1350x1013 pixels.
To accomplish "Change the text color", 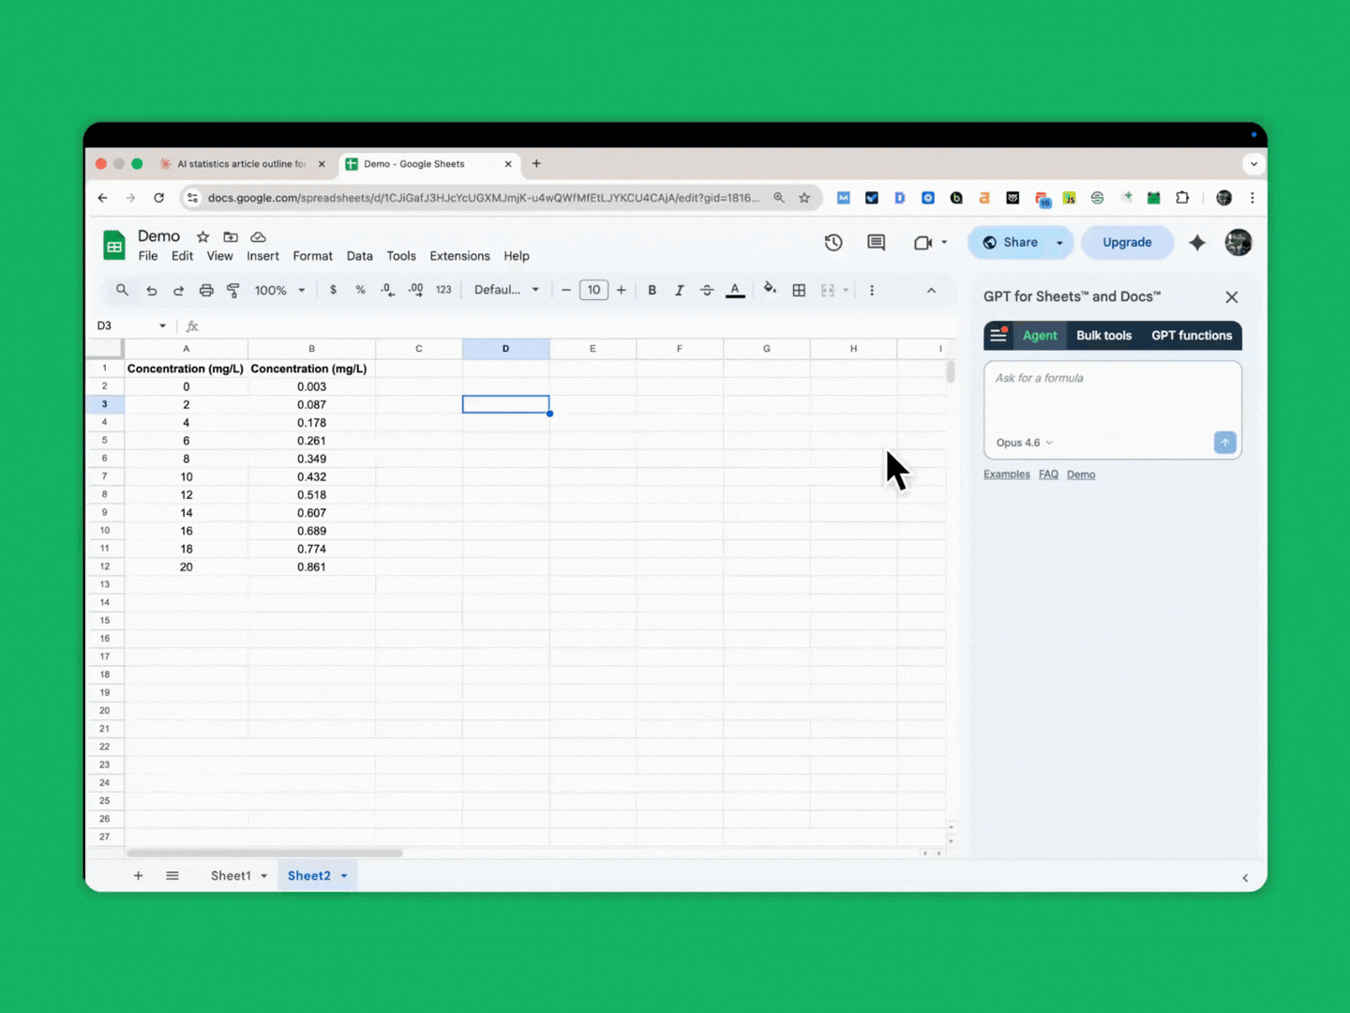I will point(735,290).
